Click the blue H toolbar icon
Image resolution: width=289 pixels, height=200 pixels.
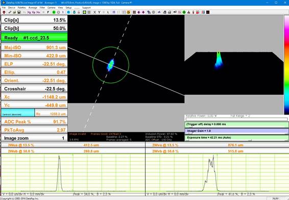click(114, 12)
